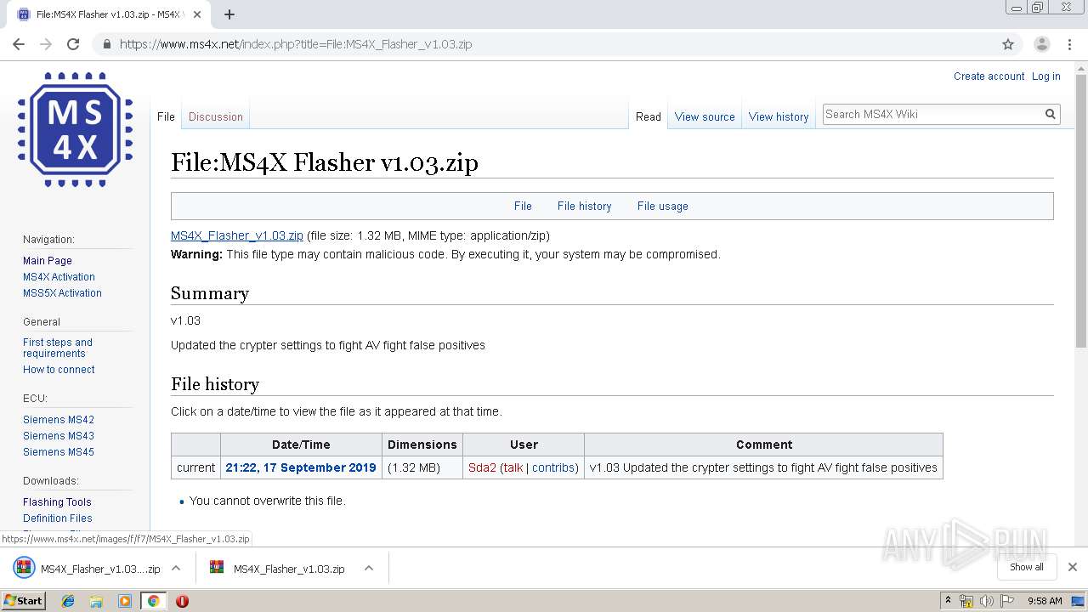The height and width of the screenshot is (612, 1088).
Task: Open the View history tab
Action: pos(779,116)
